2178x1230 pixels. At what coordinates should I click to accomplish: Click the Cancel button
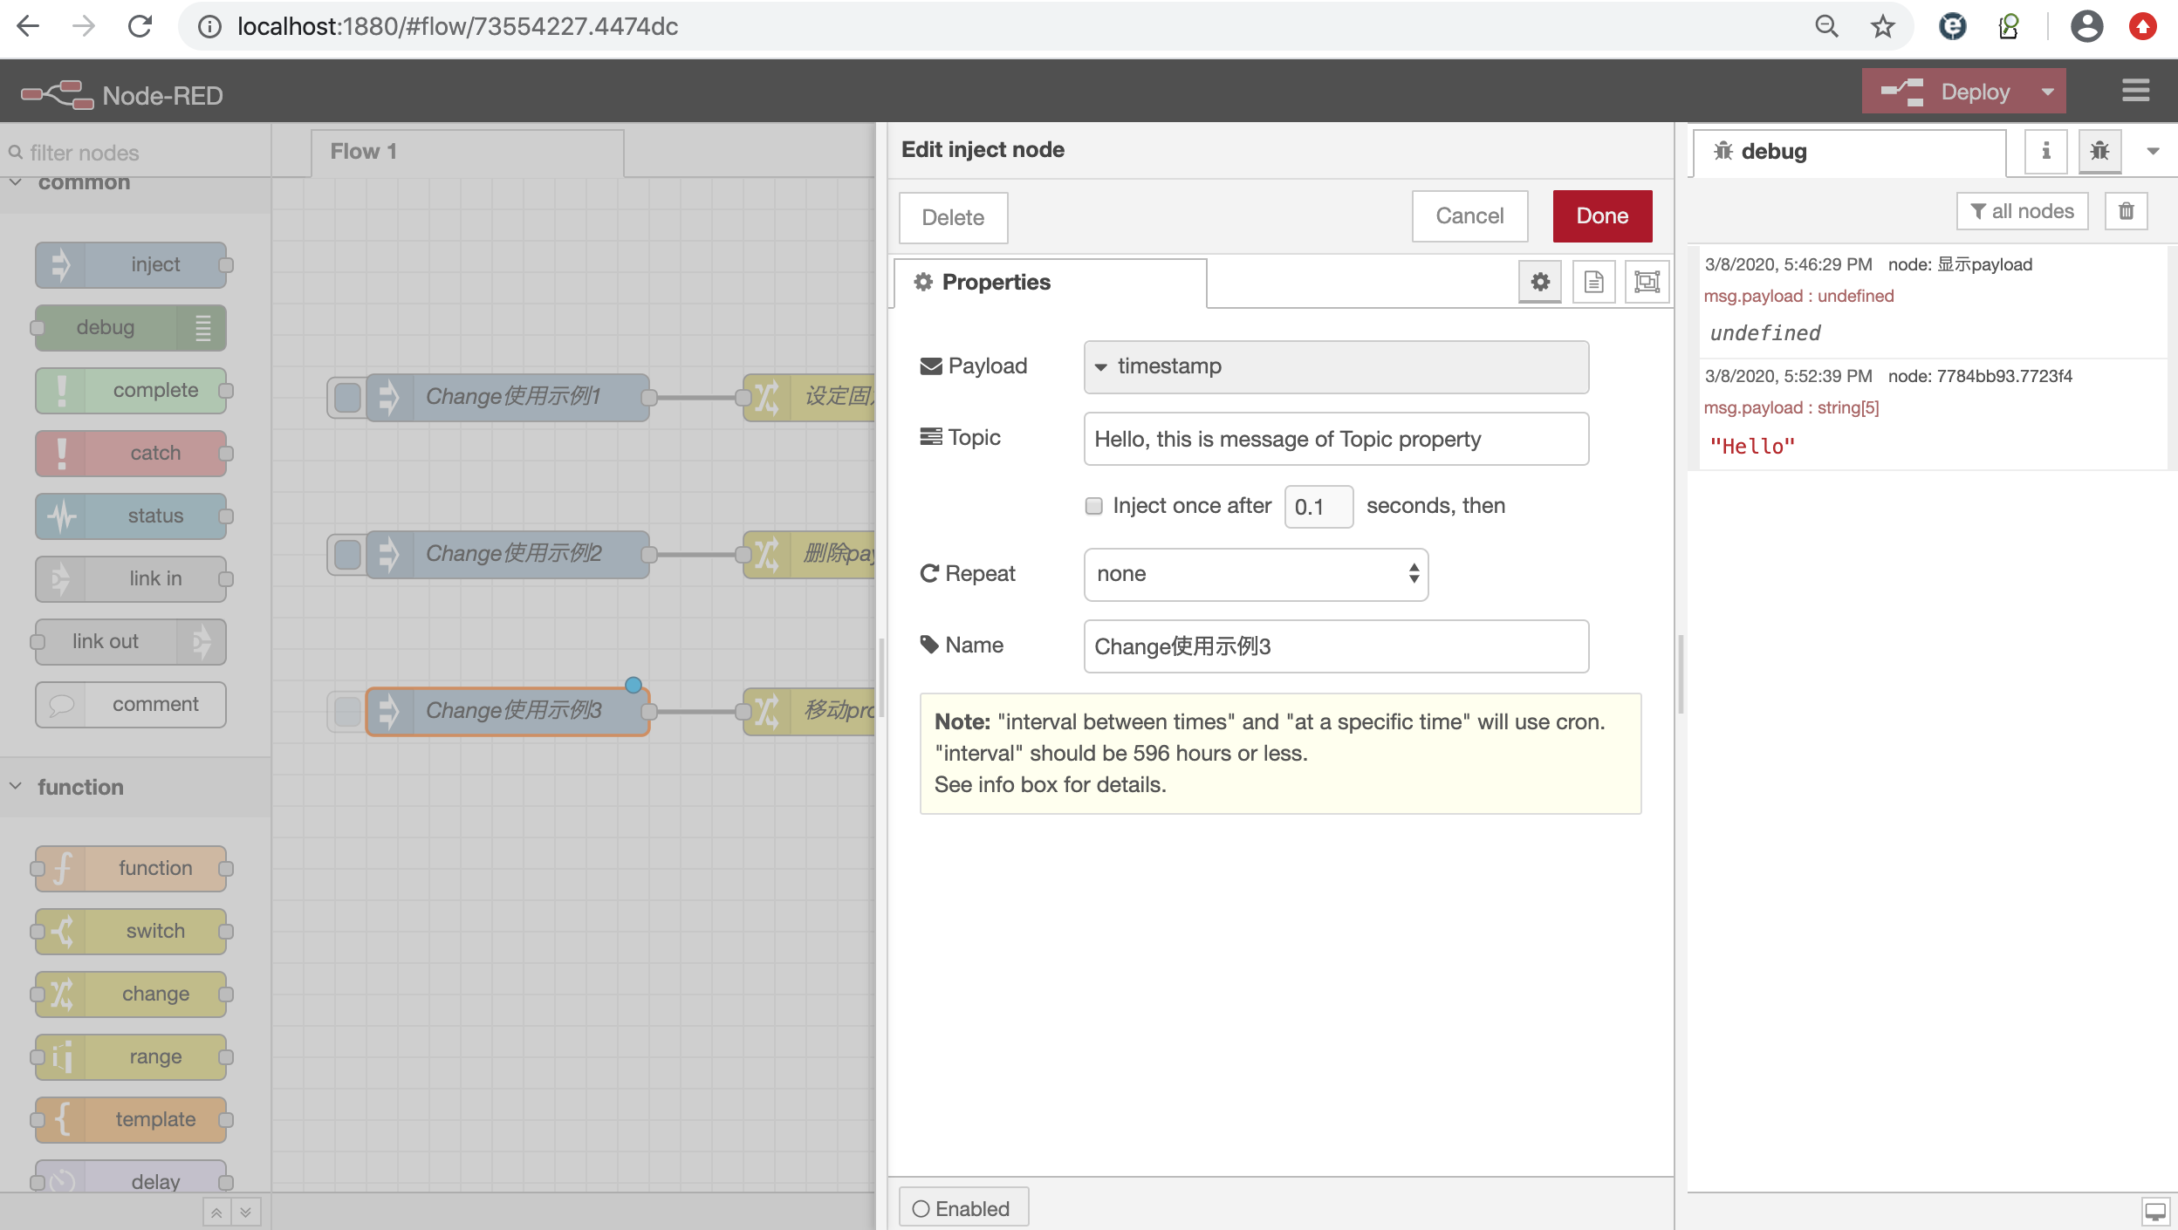pyautogui.click(x=1469, y=216)
